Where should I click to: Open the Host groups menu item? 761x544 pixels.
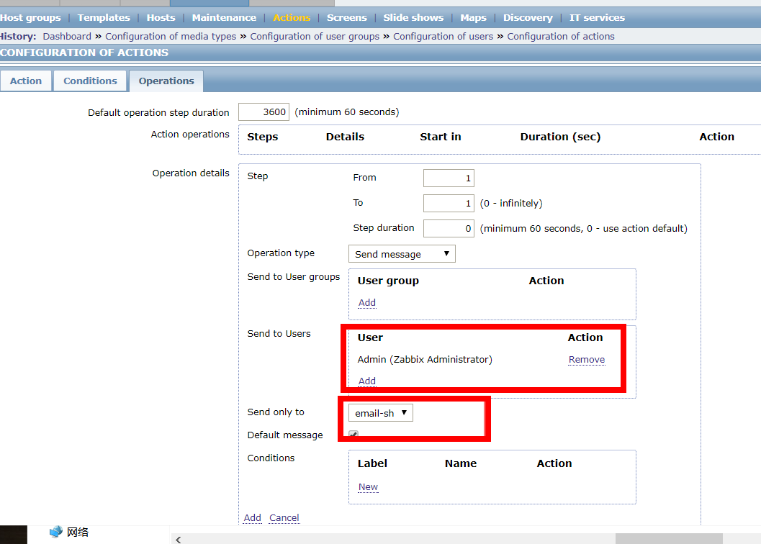(x=30, y=17)
